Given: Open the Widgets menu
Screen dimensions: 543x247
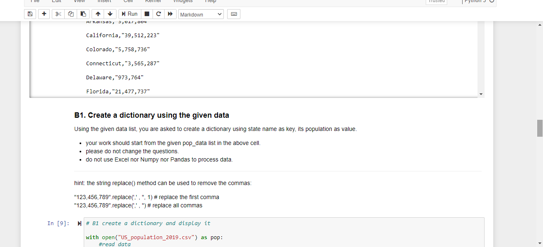Looking at the screenshot, I should (x=183, y=1).
